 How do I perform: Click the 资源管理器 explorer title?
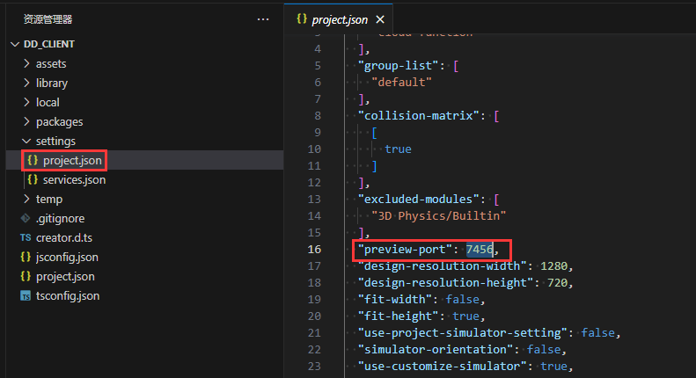tap(48, 19)
